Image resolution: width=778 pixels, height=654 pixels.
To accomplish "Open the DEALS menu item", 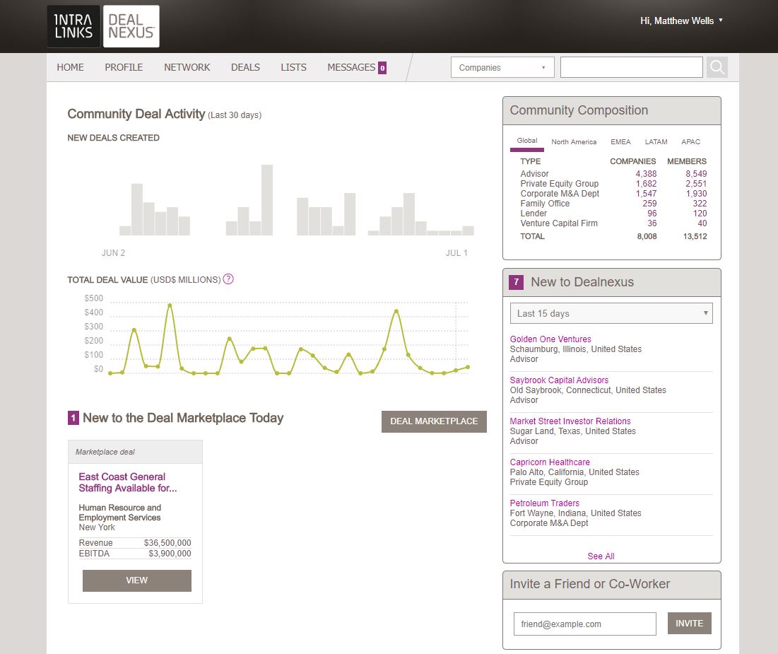I will coord(245,67).
